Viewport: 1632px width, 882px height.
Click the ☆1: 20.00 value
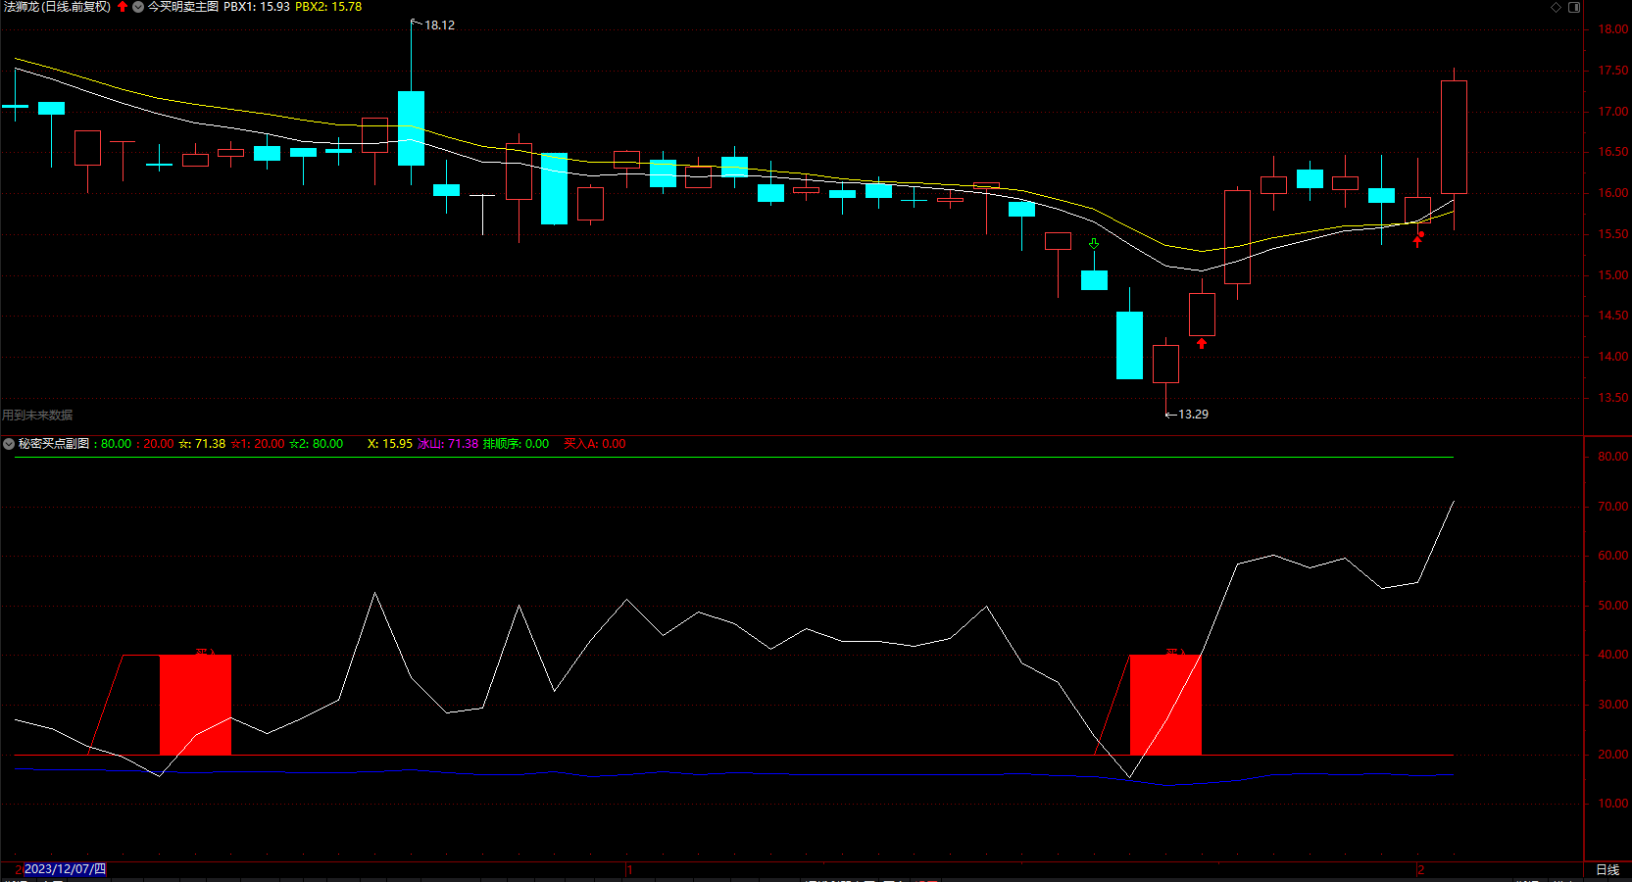(x=258, y=444)
